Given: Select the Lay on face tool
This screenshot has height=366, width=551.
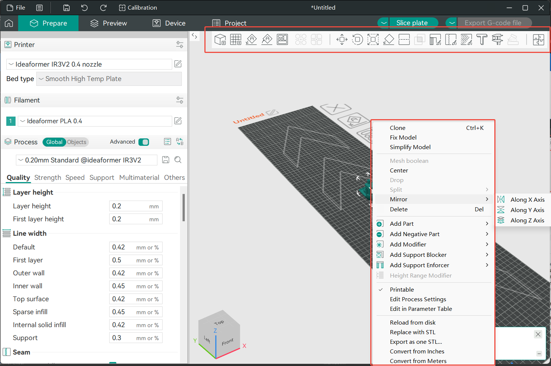Looking at the screenshot, I should pyautogui.click(x=388, y=39).
